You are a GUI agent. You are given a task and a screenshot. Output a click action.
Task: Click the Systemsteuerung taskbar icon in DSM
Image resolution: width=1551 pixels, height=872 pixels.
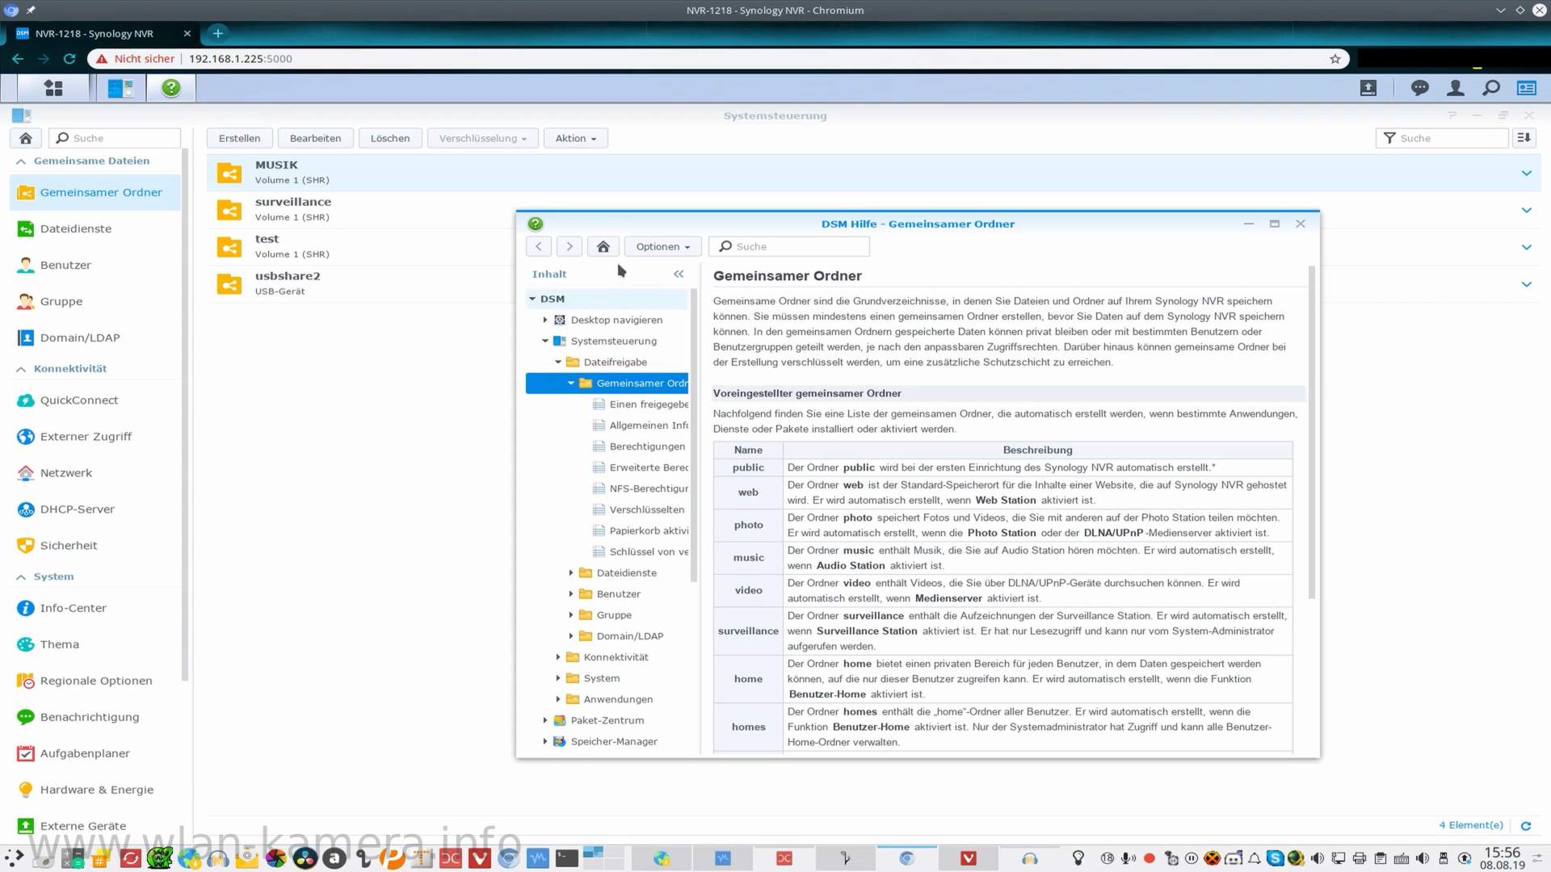[121, 88]
